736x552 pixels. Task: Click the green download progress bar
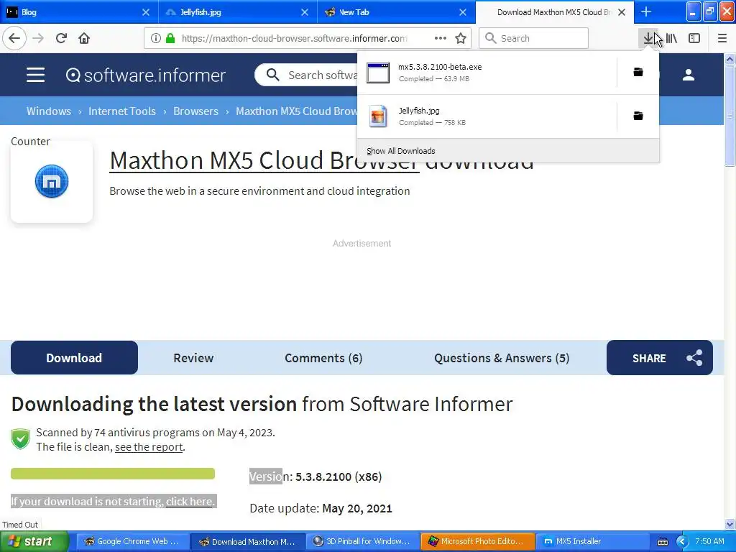113,474
